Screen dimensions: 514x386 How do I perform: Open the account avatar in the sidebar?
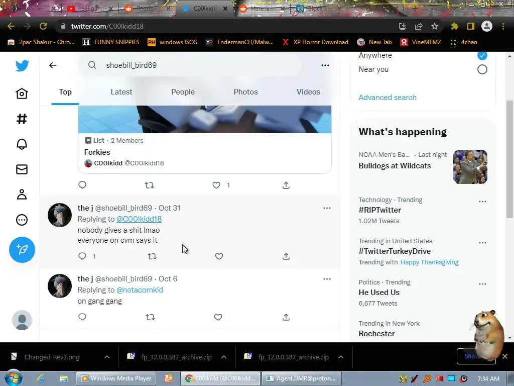point(22,320)
